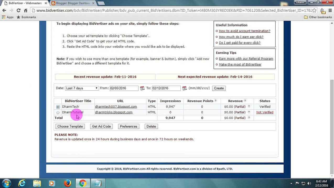Open Windows Media Player from the taskbar

[52, 183]
